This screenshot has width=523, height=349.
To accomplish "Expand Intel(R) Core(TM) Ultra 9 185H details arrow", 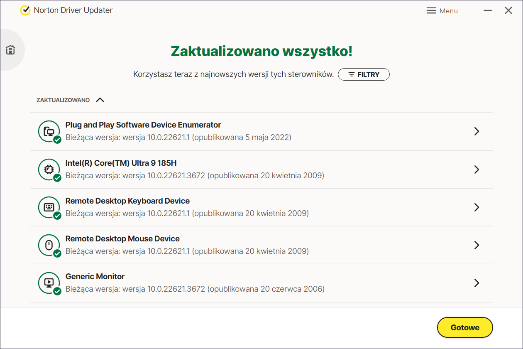I will (477, 170).
